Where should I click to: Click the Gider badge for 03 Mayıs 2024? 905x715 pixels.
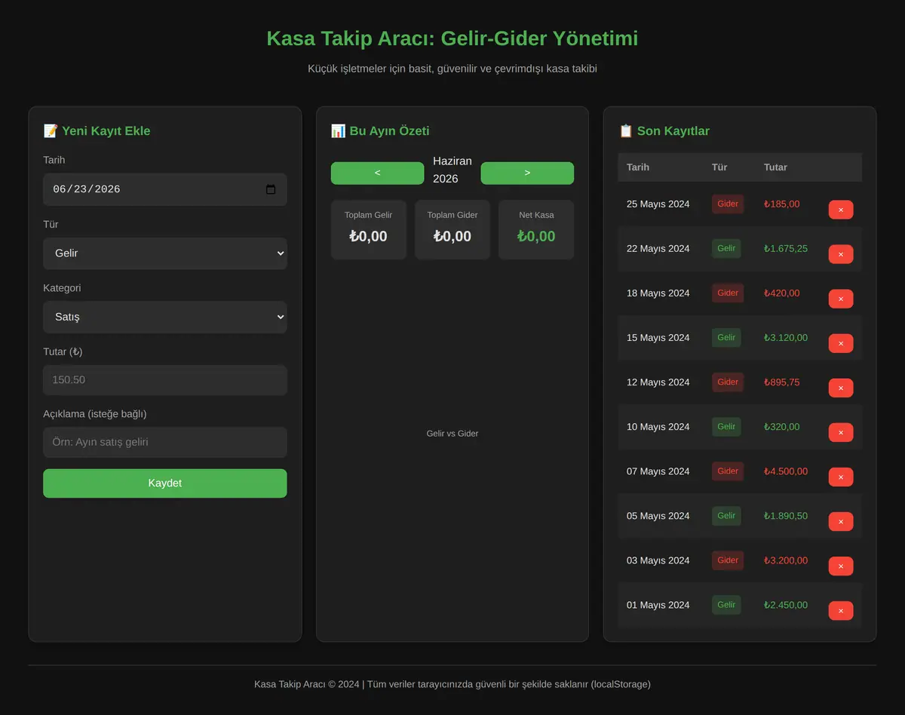728,560
